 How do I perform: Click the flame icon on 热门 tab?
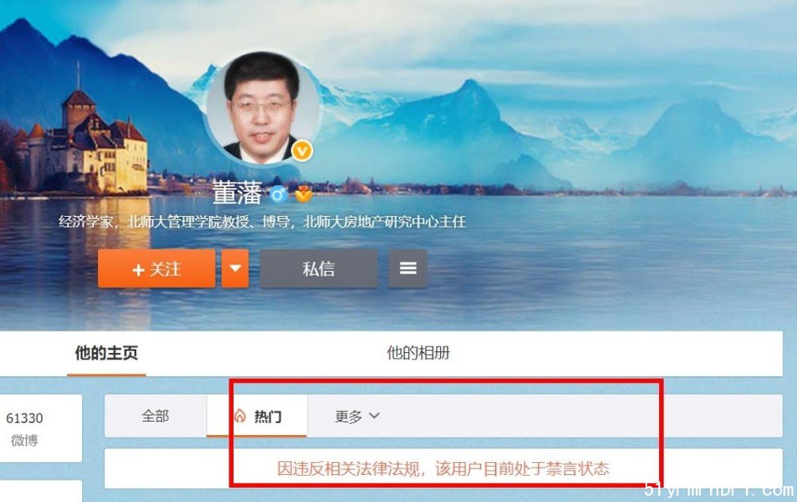pyautogui.click(x=240, y=416)
